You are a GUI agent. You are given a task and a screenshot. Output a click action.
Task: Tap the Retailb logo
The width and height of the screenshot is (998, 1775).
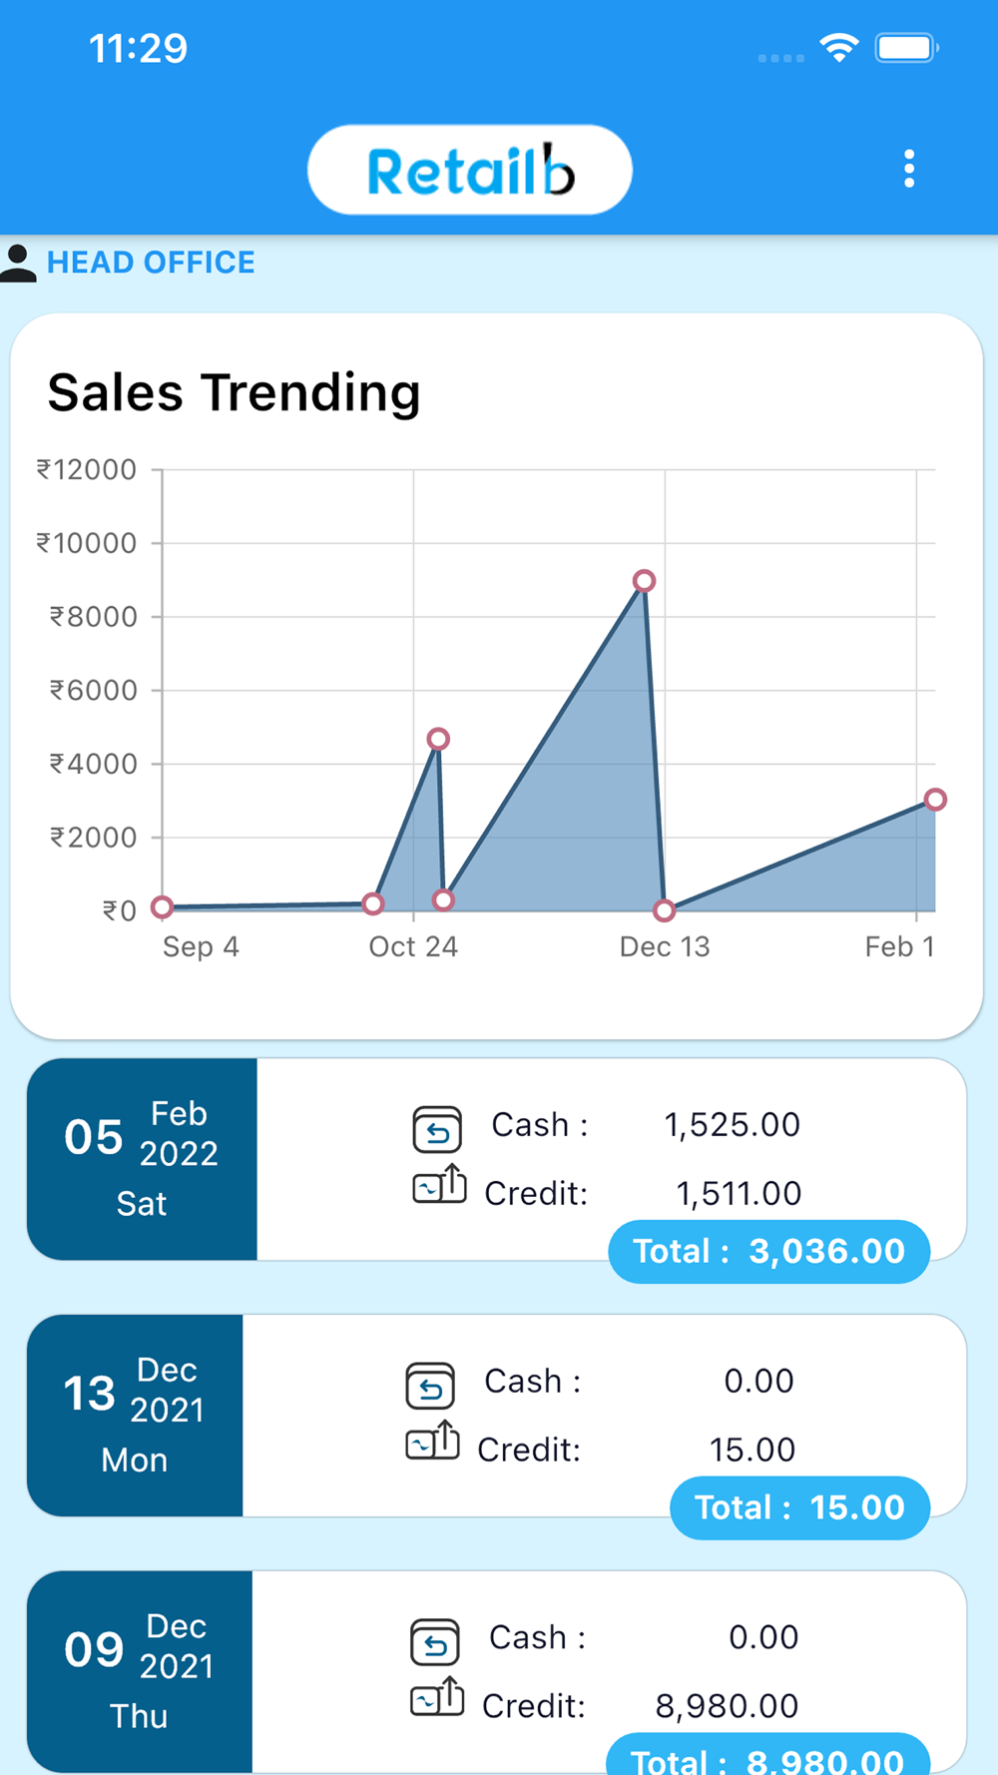pyautogui.click(x=470, y=170)
